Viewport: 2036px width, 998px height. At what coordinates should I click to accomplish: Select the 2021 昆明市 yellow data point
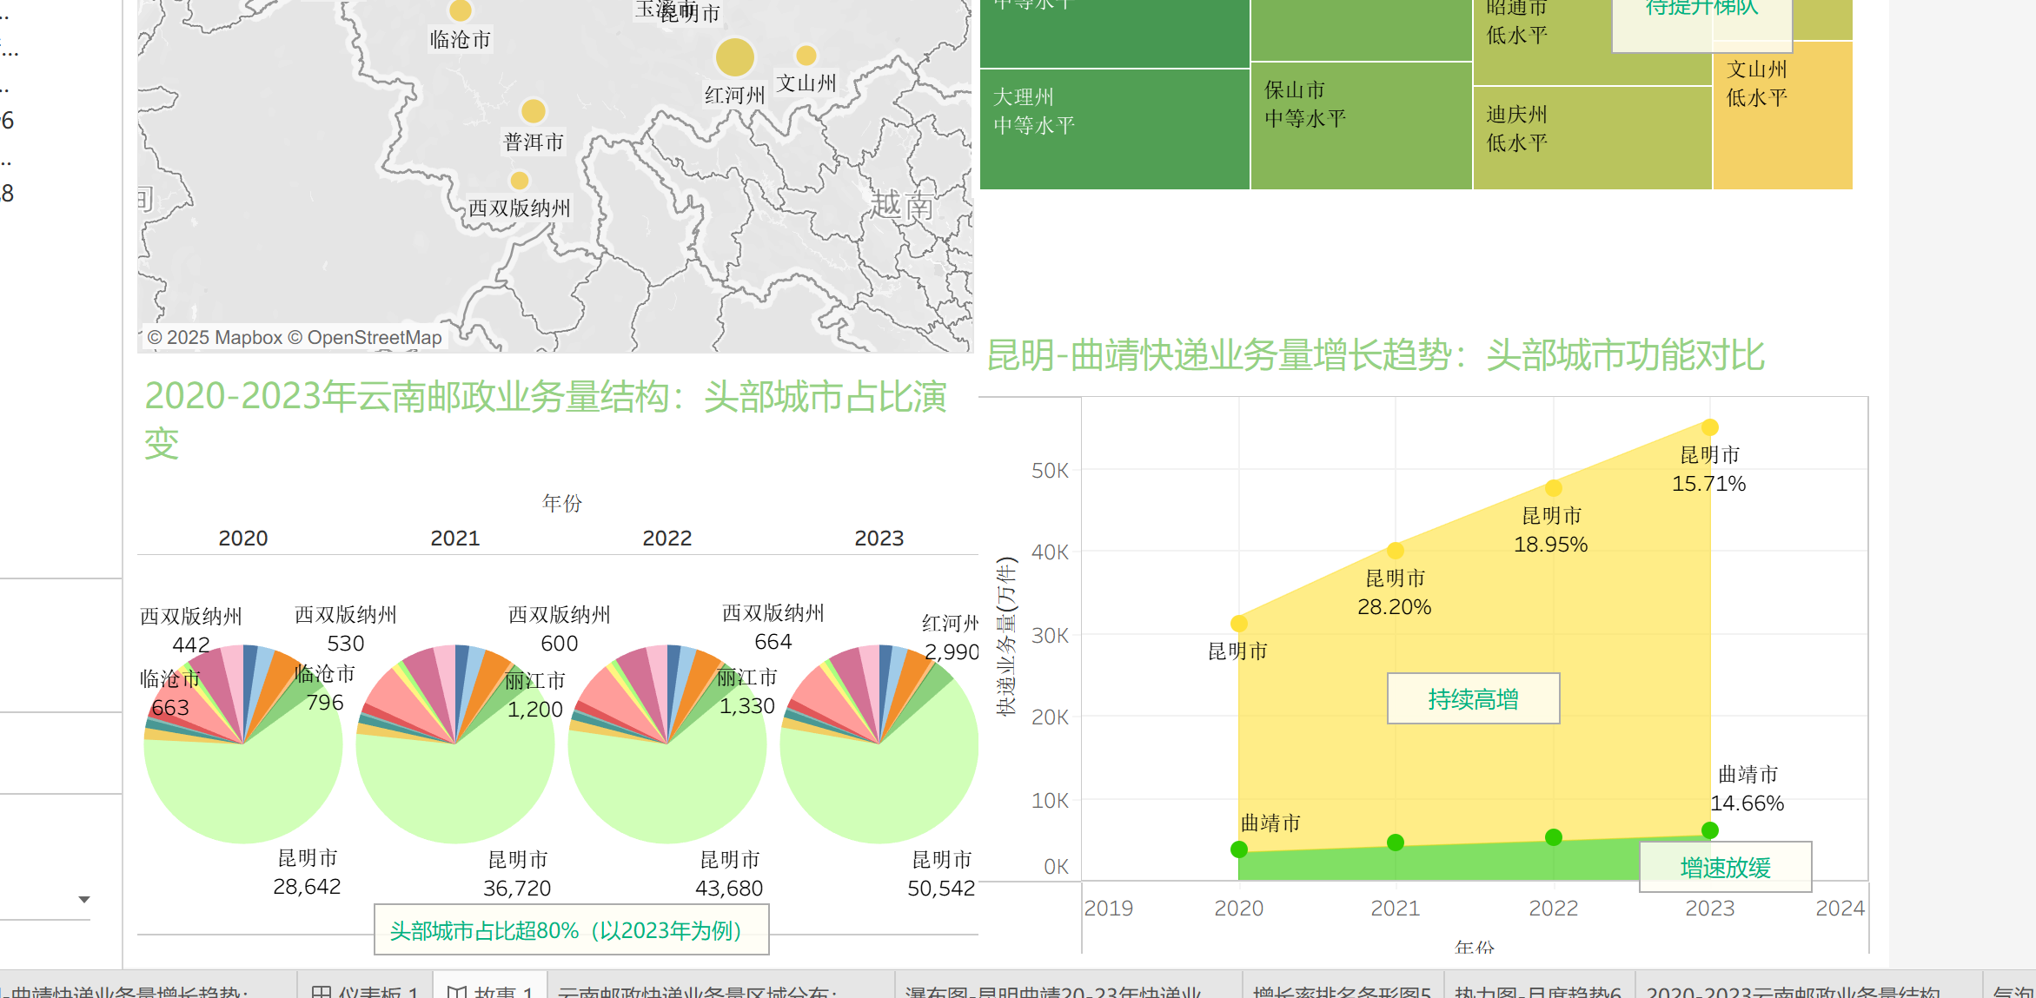[x=1395, y=551]
